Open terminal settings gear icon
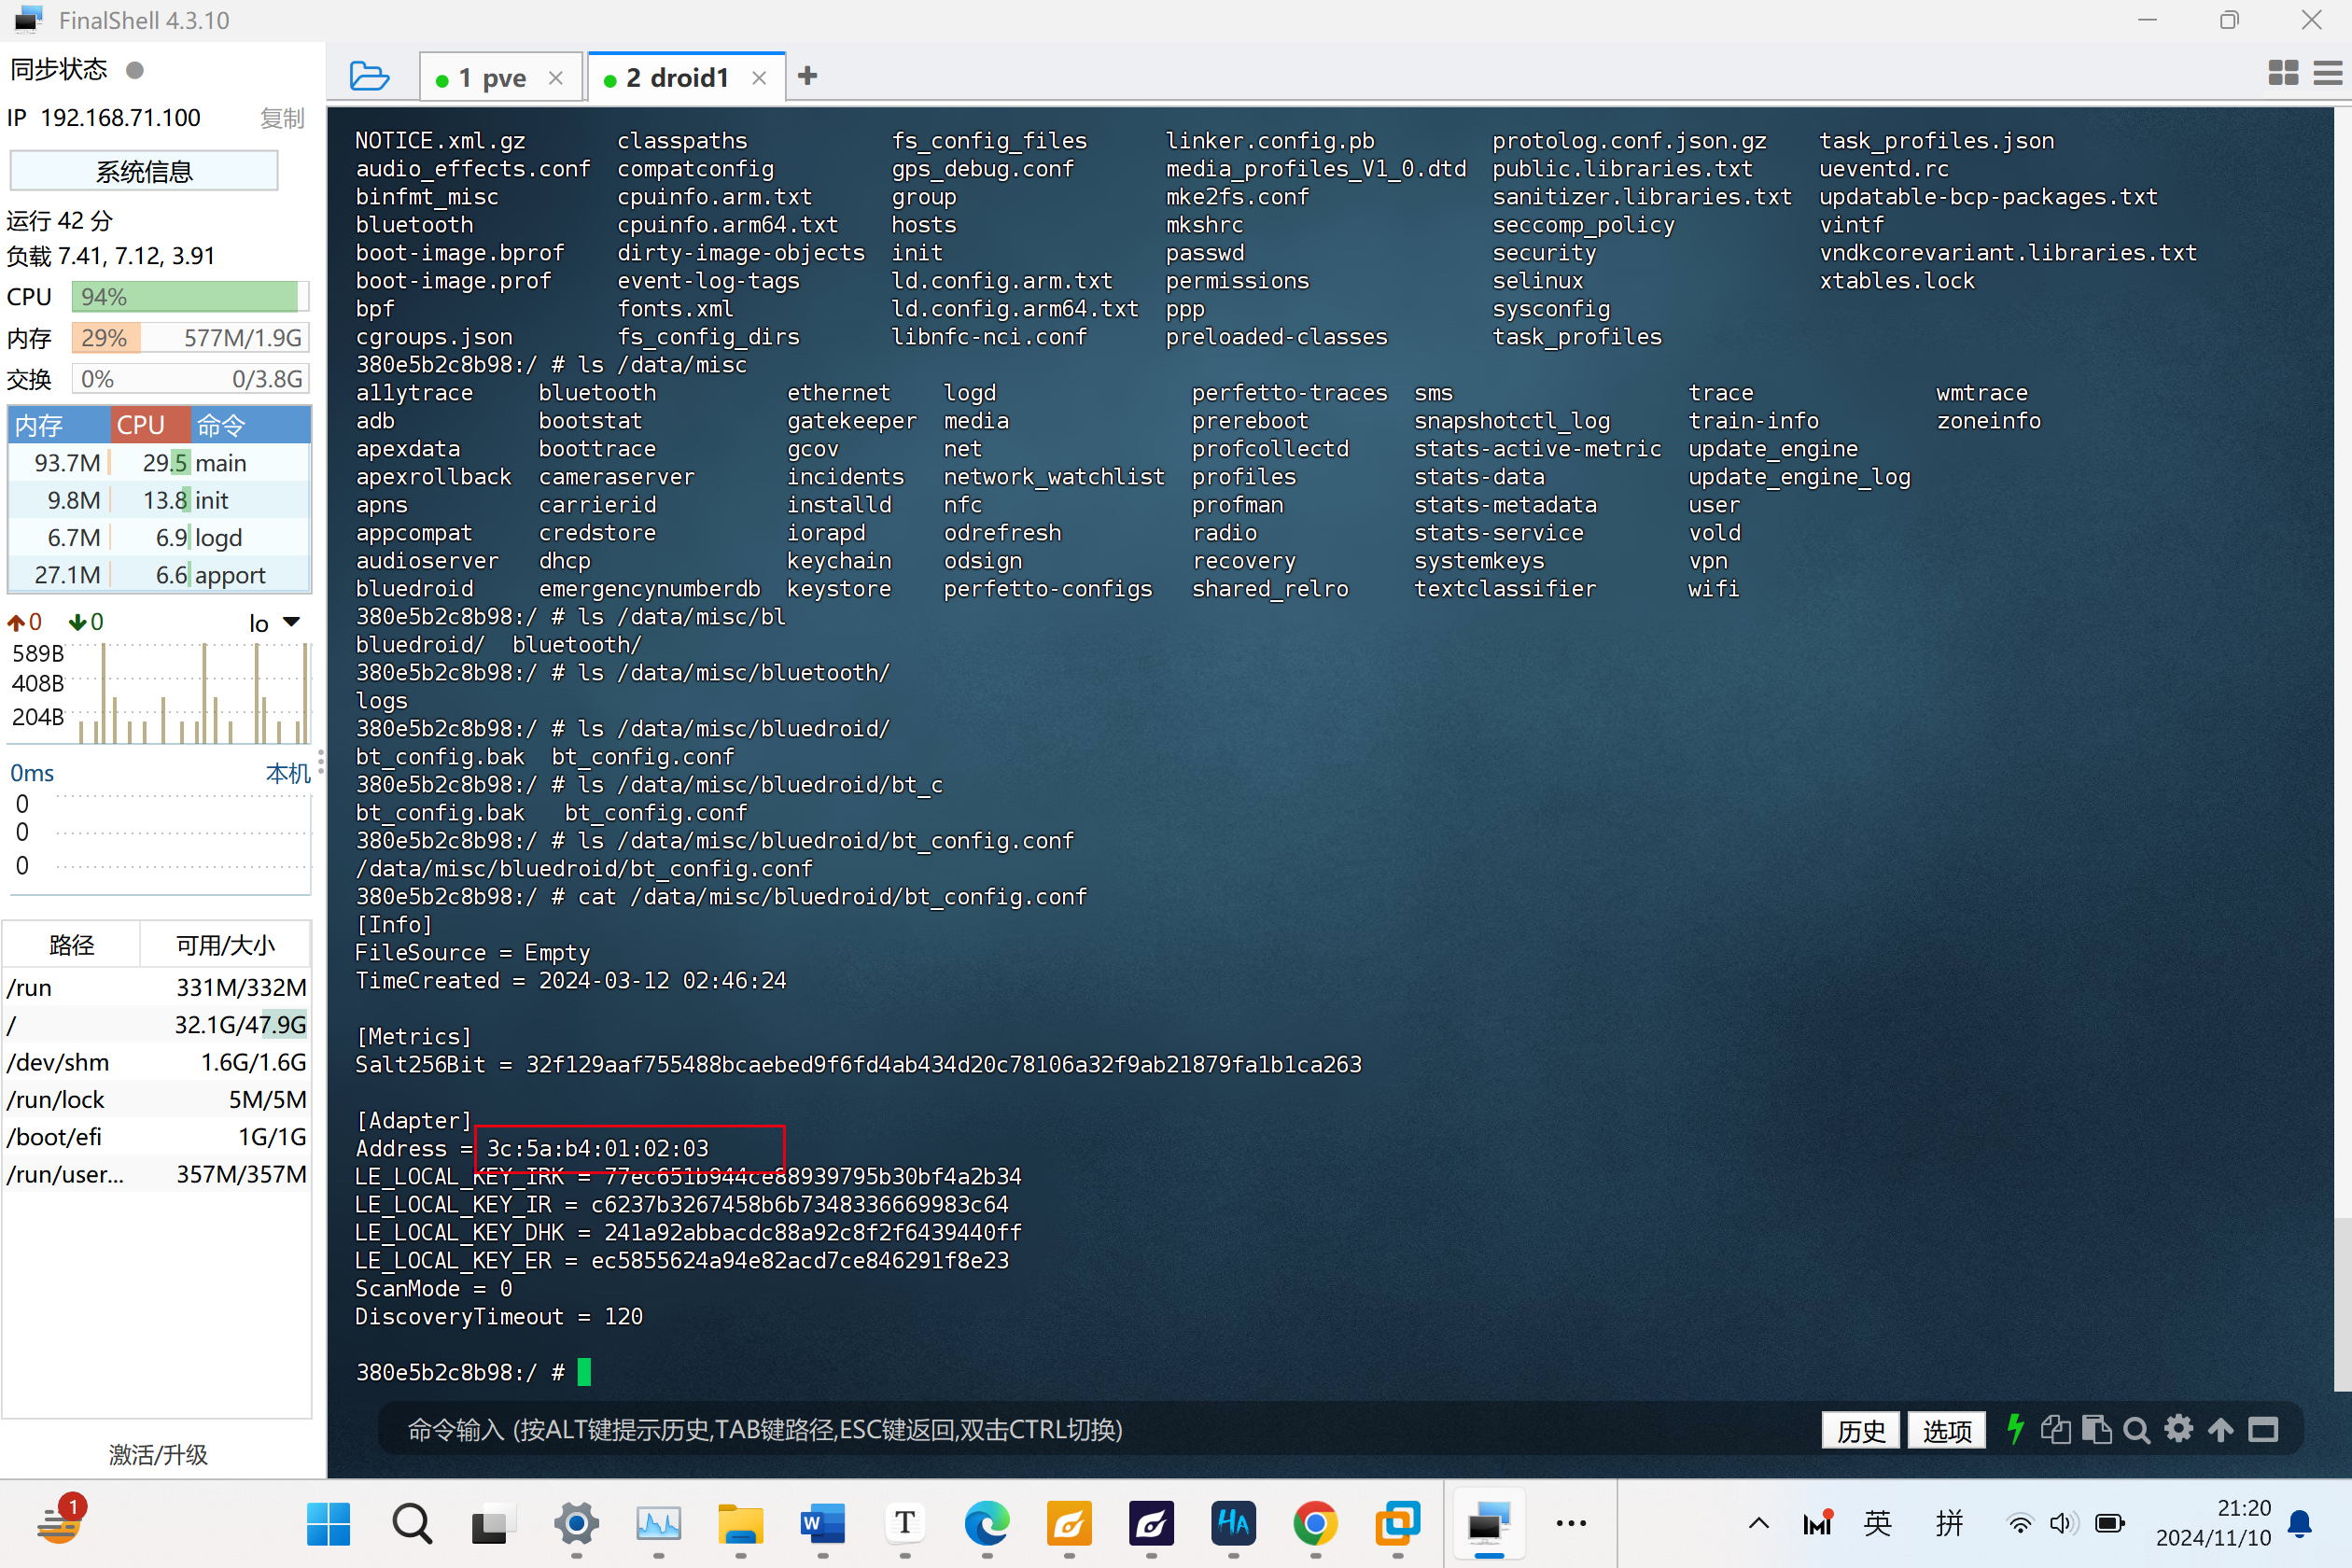This screenshot has height=1568, width=2352. click(2178, 1429)
